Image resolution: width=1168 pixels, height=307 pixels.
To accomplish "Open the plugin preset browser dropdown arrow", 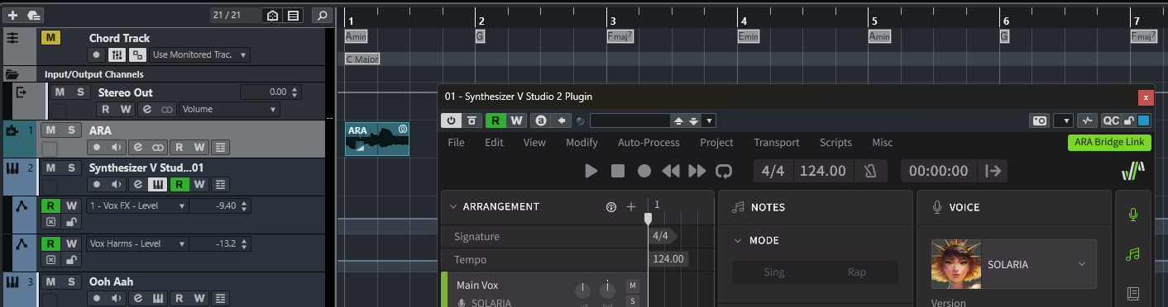I will pos(709,120).
